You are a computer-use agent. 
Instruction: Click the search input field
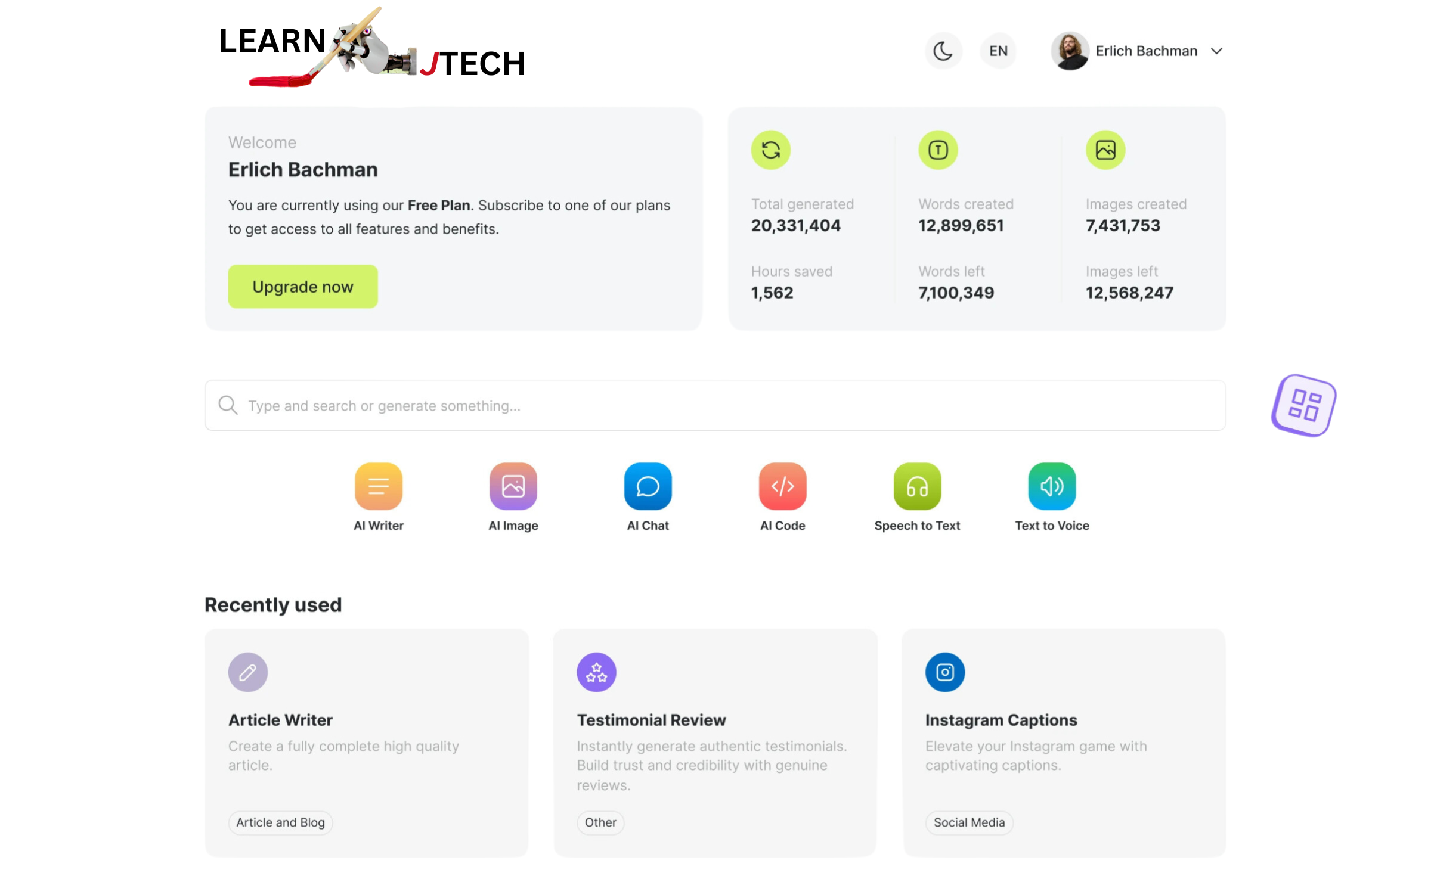pyautogui.click(x=715, y=406)
